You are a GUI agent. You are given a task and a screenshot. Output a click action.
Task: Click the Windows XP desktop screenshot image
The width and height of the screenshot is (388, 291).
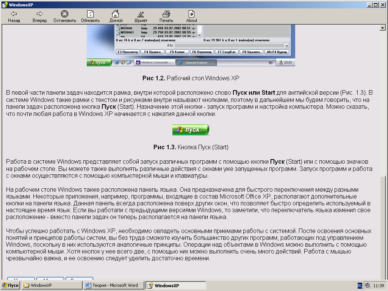coord(191,45)
